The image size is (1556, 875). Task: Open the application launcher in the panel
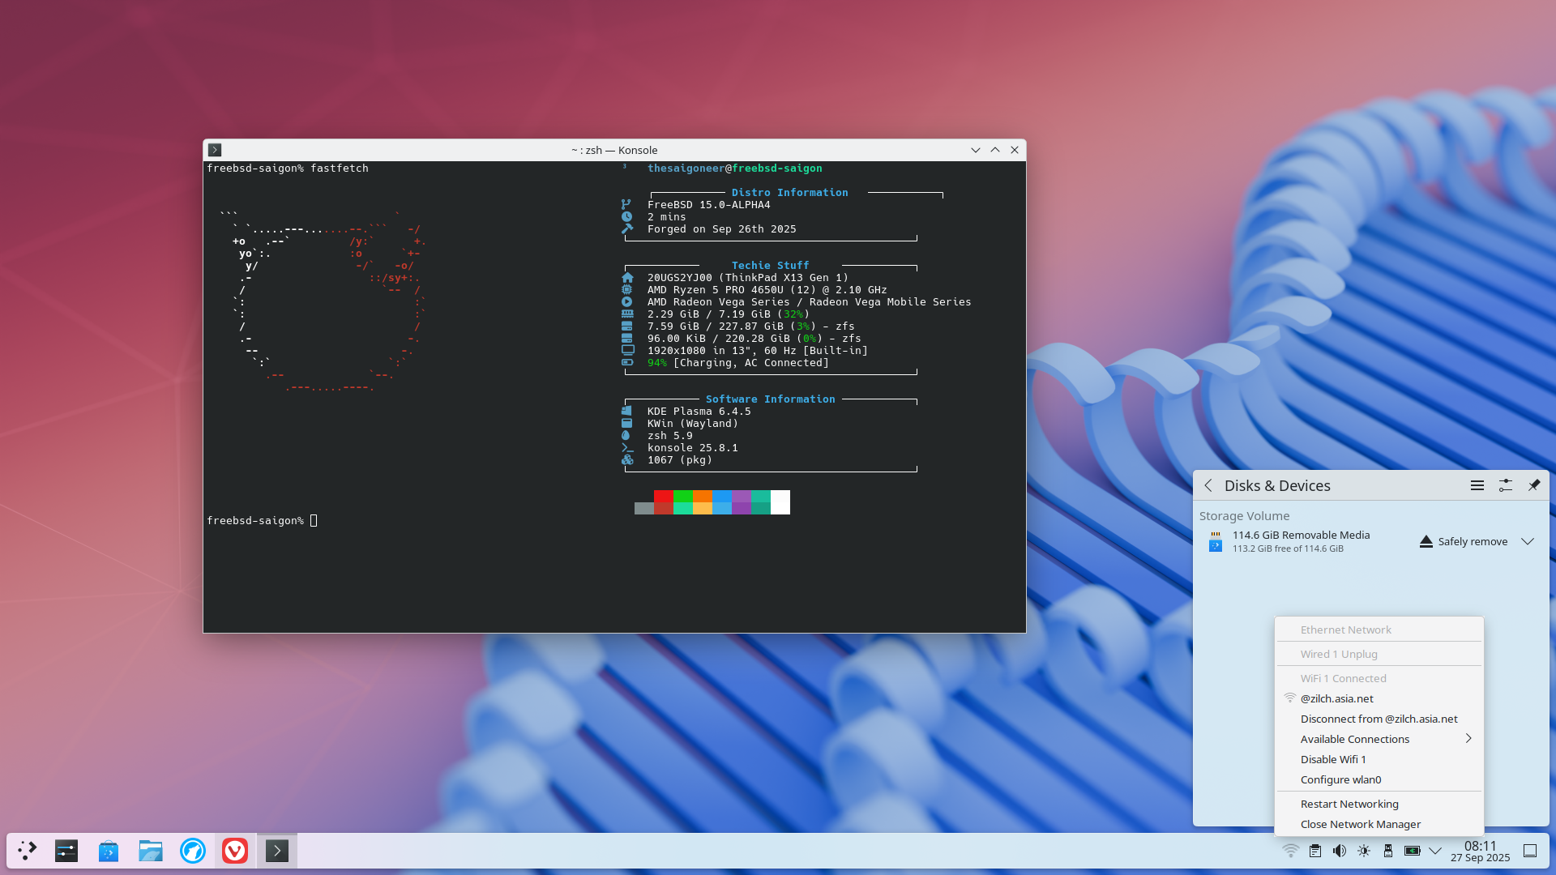click(28, 851)
